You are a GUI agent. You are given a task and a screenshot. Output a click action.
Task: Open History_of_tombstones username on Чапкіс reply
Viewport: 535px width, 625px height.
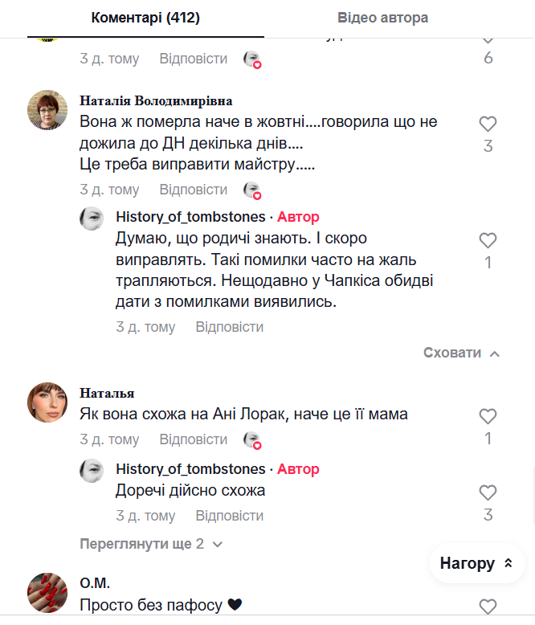190,217
